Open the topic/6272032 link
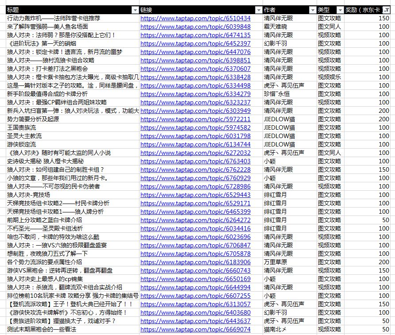The width and height of the screenshot is (395, 335). (195, 153)
